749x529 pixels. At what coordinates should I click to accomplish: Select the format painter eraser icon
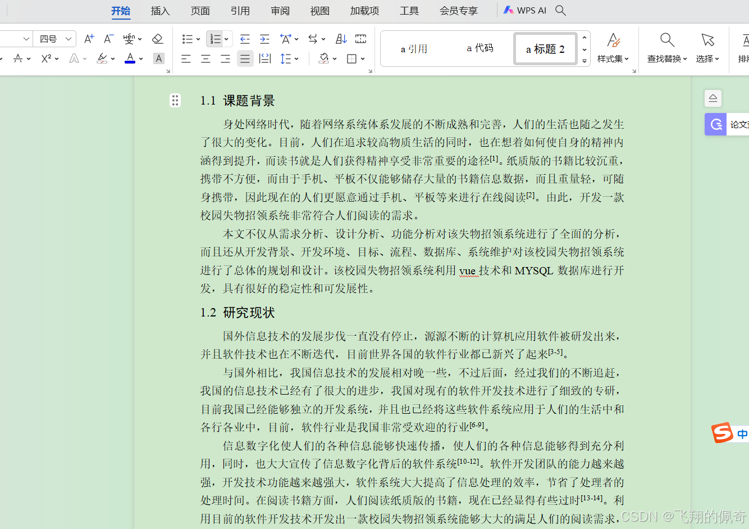coord(158,38)
